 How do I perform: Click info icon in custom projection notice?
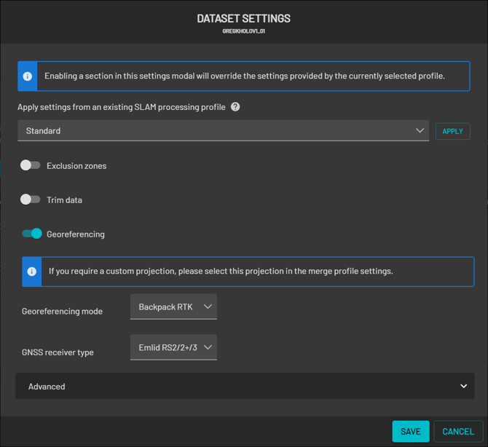pyautogui.click(x=31, y=272)
